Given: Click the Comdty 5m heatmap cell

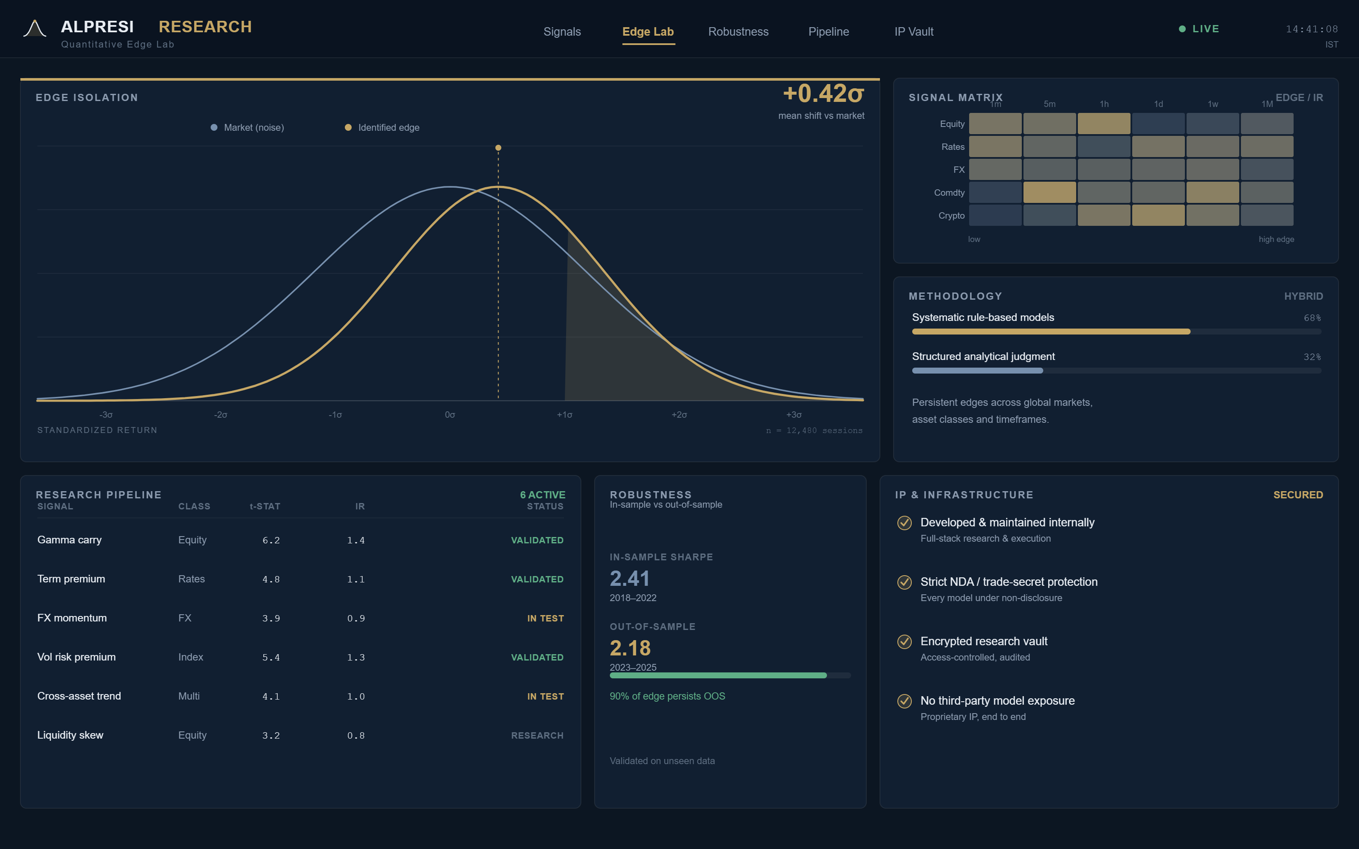Looking at the screenshot, I should 1049,193.
